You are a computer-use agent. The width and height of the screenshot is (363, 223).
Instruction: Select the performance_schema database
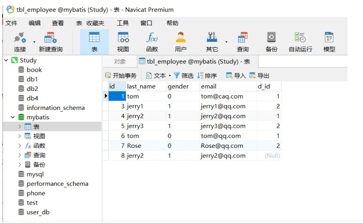point(58,184)
